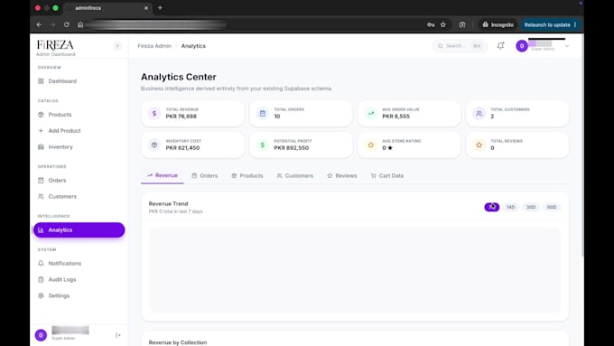Open Orders under Operations

tap(79, 181)
